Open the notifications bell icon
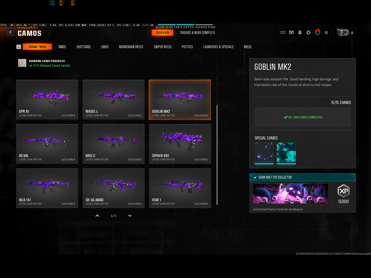 [x=300, y=32]
